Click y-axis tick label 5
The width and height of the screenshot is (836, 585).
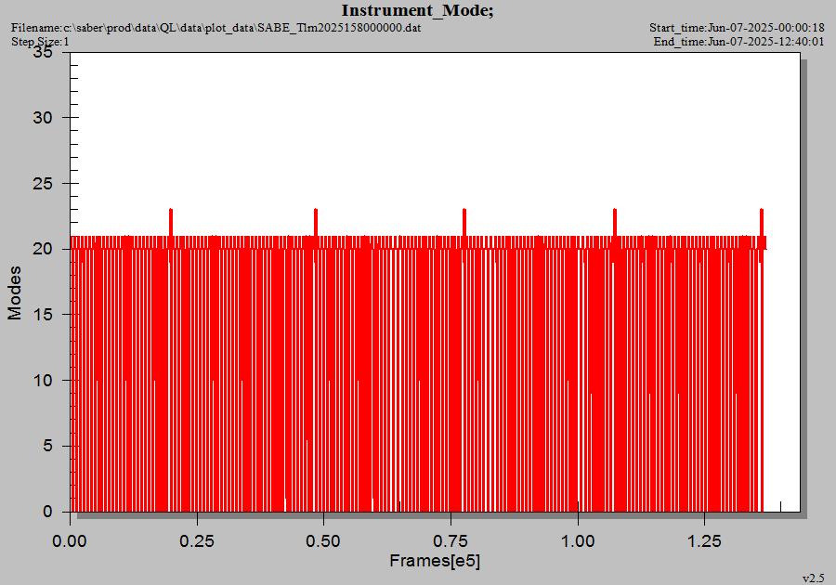(x=48, y=446)
